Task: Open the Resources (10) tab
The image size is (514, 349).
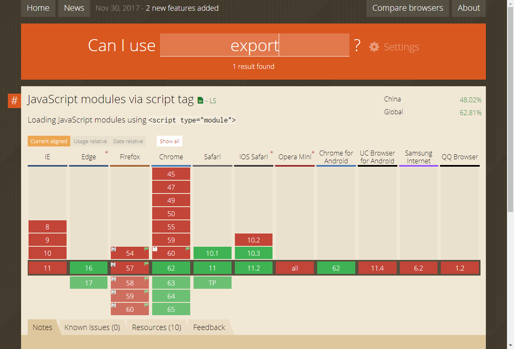Action: [x=157, y=327]
